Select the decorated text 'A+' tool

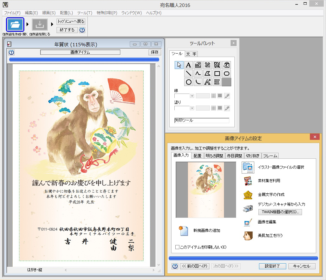click(x=208, y=82)
